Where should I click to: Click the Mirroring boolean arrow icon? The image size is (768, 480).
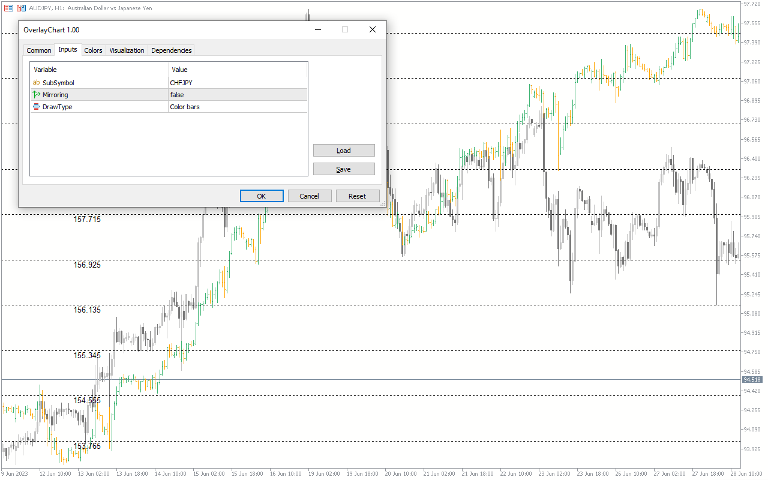point(37,95)
